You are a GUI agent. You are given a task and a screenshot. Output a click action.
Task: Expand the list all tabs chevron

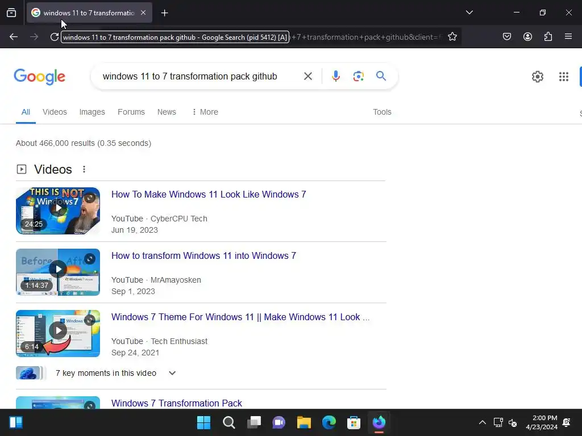point(469,12)
